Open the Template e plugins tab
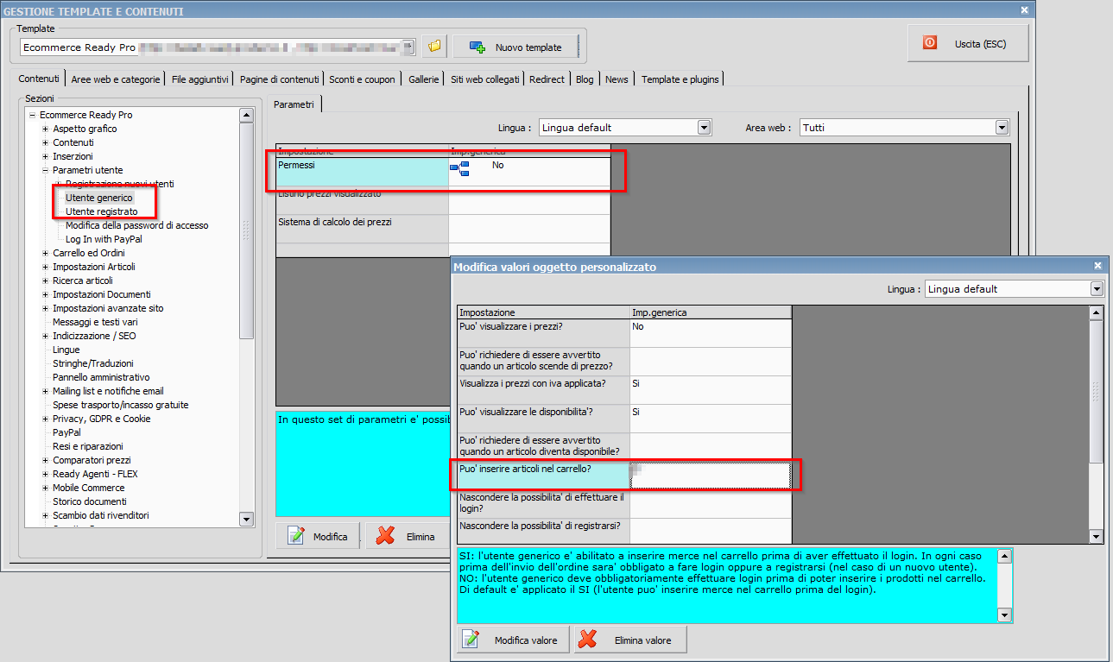The height and width of the screenshot is (662, 1113). [x=680, y=79]
